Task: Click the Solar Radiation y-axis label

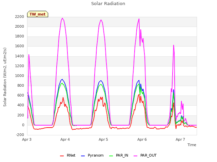Action: [5, 77]
